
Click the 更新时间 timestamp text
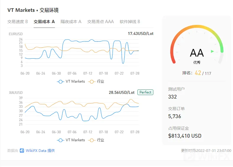click(206, 150)
